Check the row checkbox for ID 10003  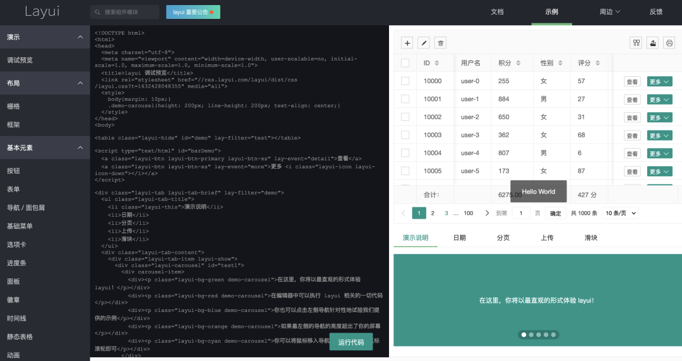(x=405, y=135)
